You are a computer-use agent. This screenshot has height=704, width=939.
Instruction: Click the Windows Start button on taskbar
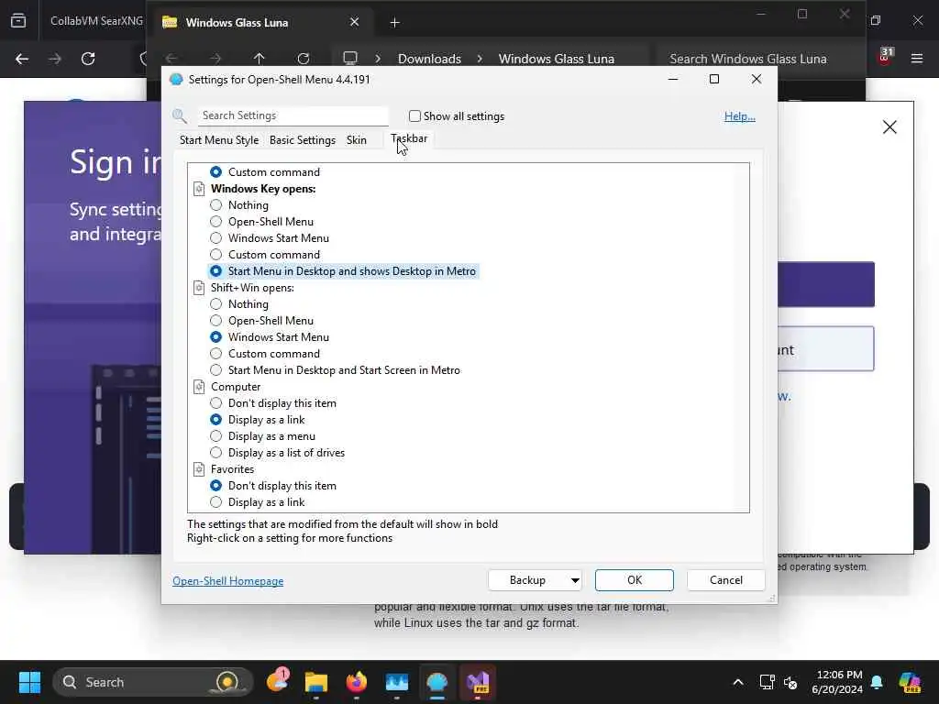point(29,682)
